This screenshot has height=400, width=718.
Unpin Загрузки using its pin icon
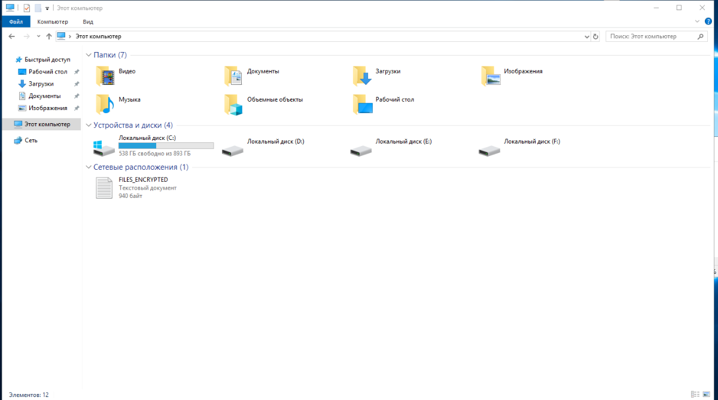pyautogui.click(x=76, y=84)
